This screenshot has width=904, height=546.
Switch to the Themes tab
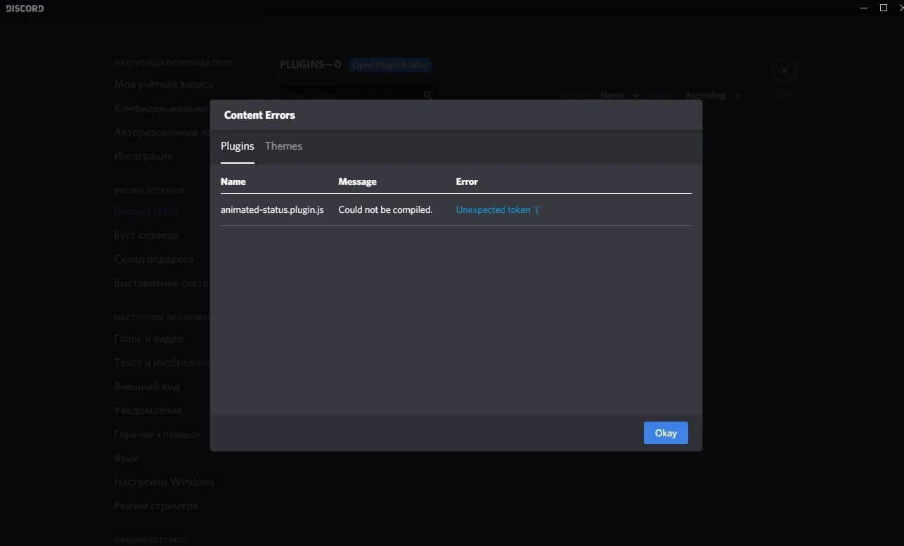tap(283, 146)
